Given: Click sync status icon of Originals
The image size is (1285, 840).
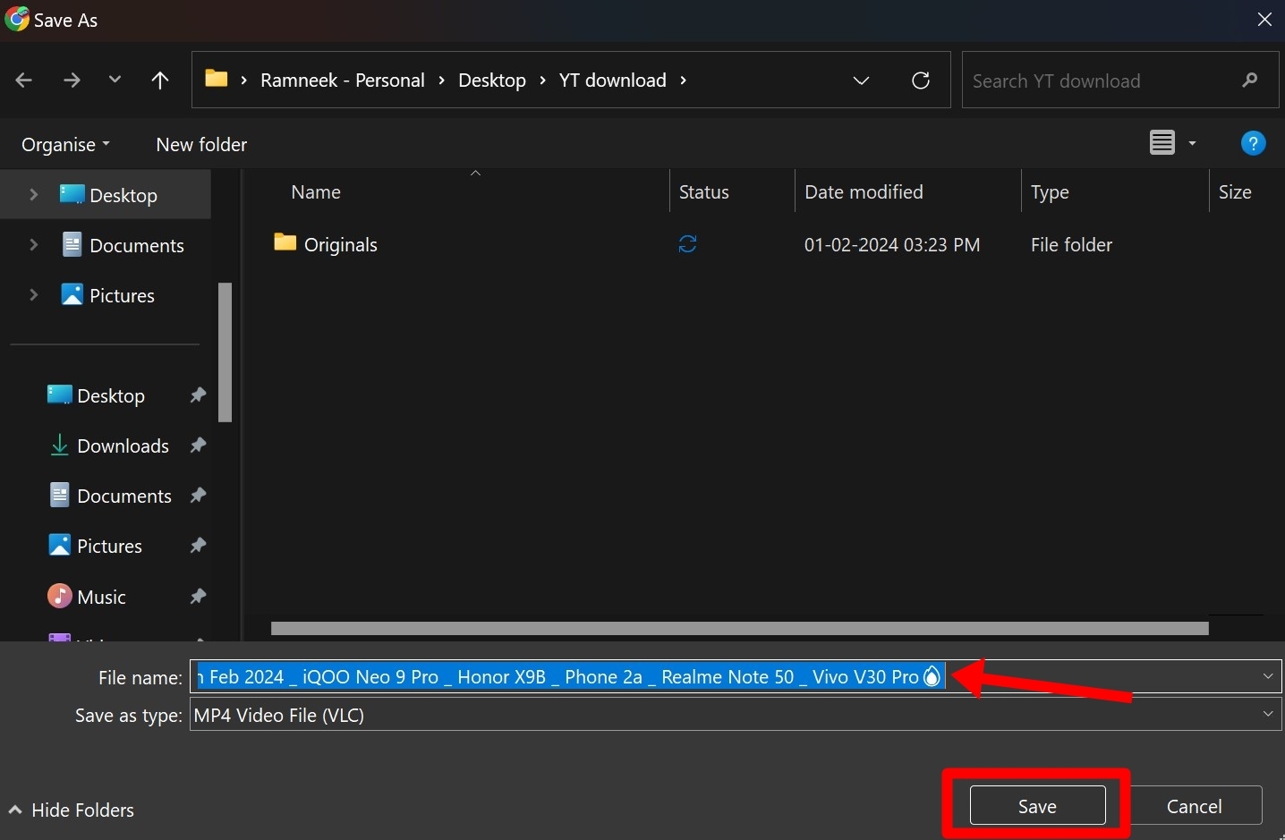Looking at the screenshot, I should point(687,244).
